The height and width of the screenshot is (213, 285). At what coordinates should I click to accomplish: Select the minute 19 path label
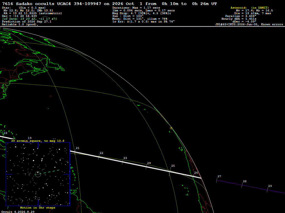click(x=30, y=138)
